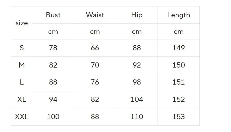Select the XL size row label
The height and width of the screenshot is (132, 231).
click(x=22, y=99)
